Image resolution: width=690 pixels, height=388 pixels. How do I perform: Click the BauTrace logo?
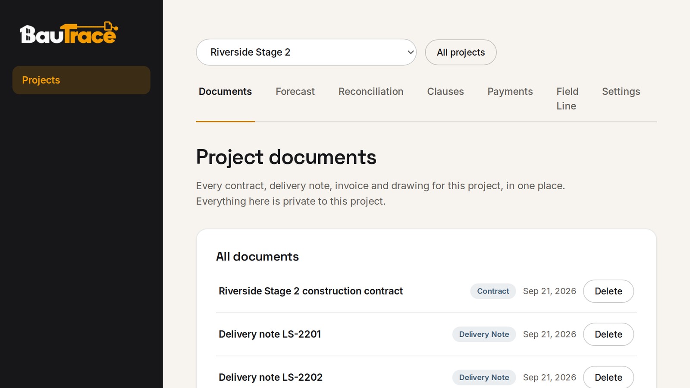69,33
